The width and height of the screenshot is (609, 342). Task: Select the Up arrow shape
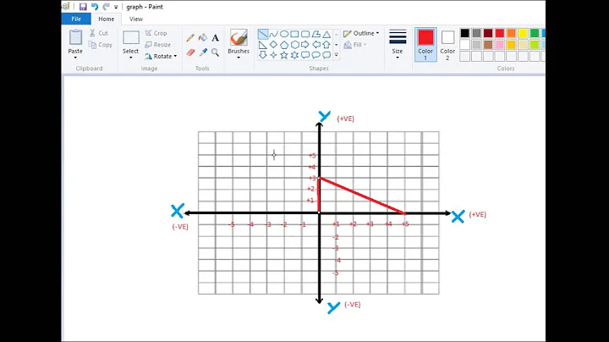(326, 45)
